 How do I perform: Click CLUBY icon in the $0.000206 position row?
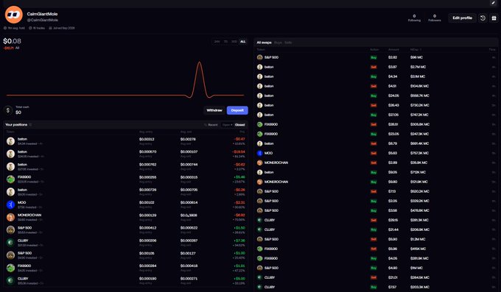[10, 243]
